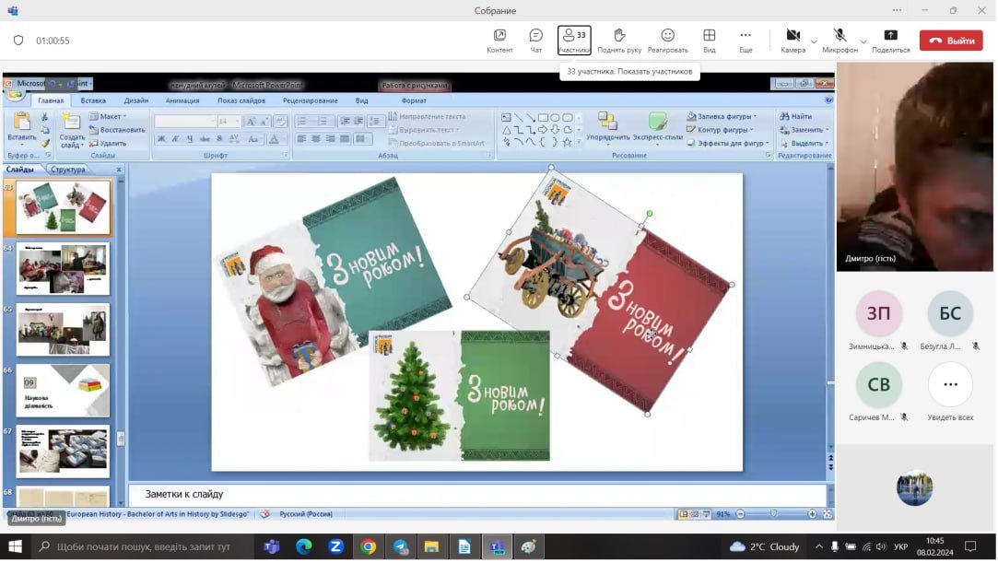998x563 pixels.
Task: Select the triangle shape from gallery
Action: click(506, 130)
